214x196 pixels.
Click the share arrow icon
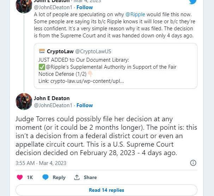point(77,177)
